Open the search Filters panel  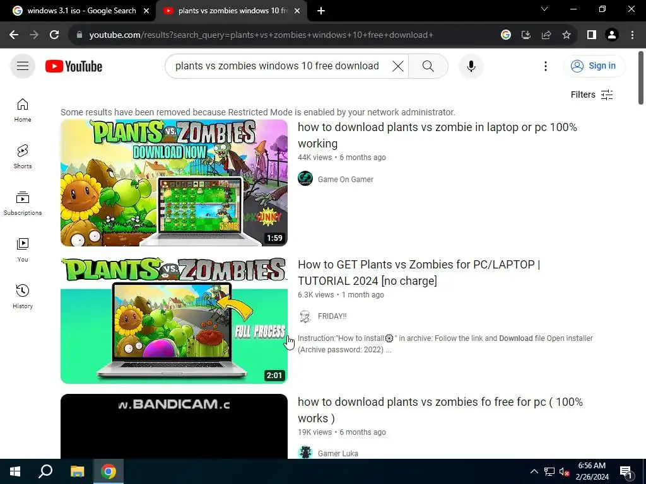click(592, 95)
